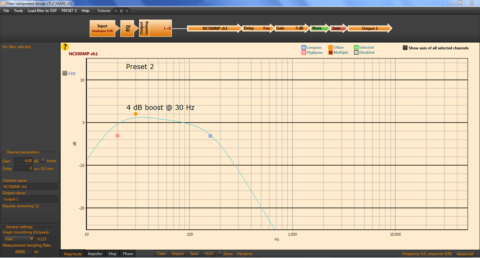
Task: Click the Other legend color swatch
Action: (x=331, y=47)
